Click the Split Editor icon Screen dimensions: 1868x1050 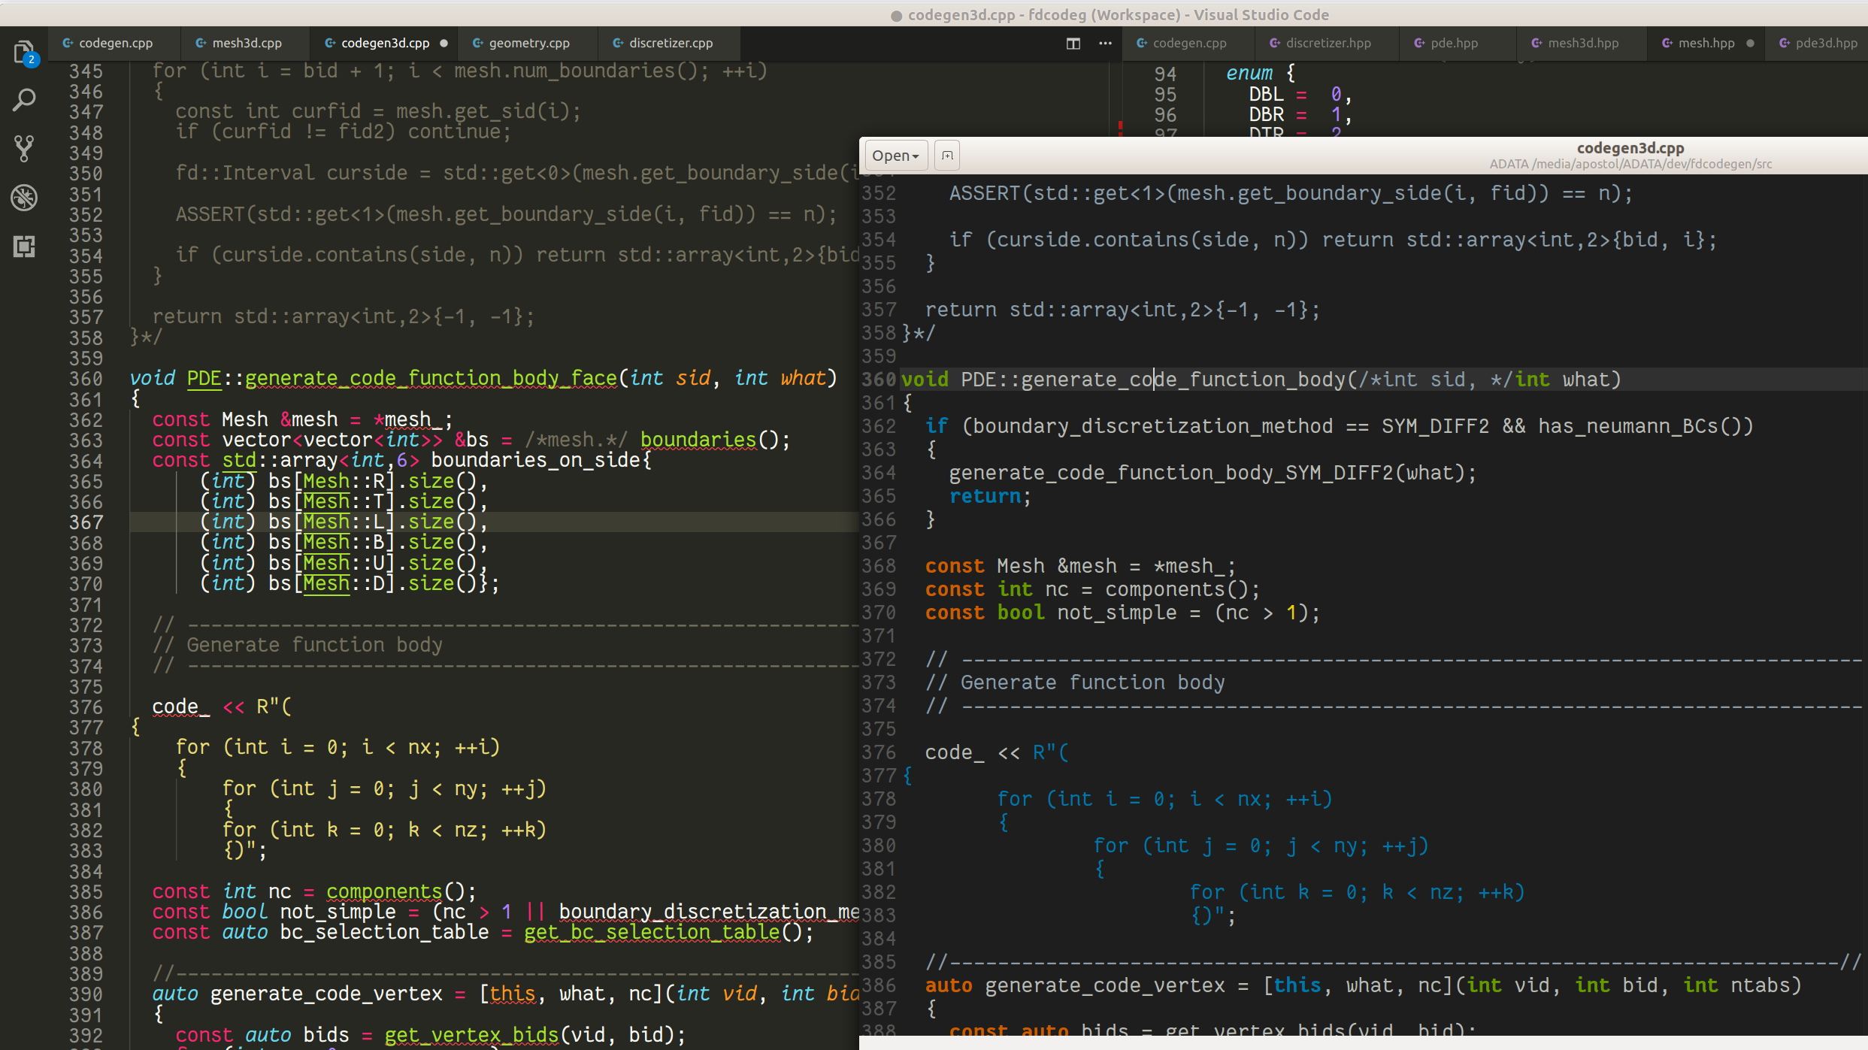coord(1073,44)
